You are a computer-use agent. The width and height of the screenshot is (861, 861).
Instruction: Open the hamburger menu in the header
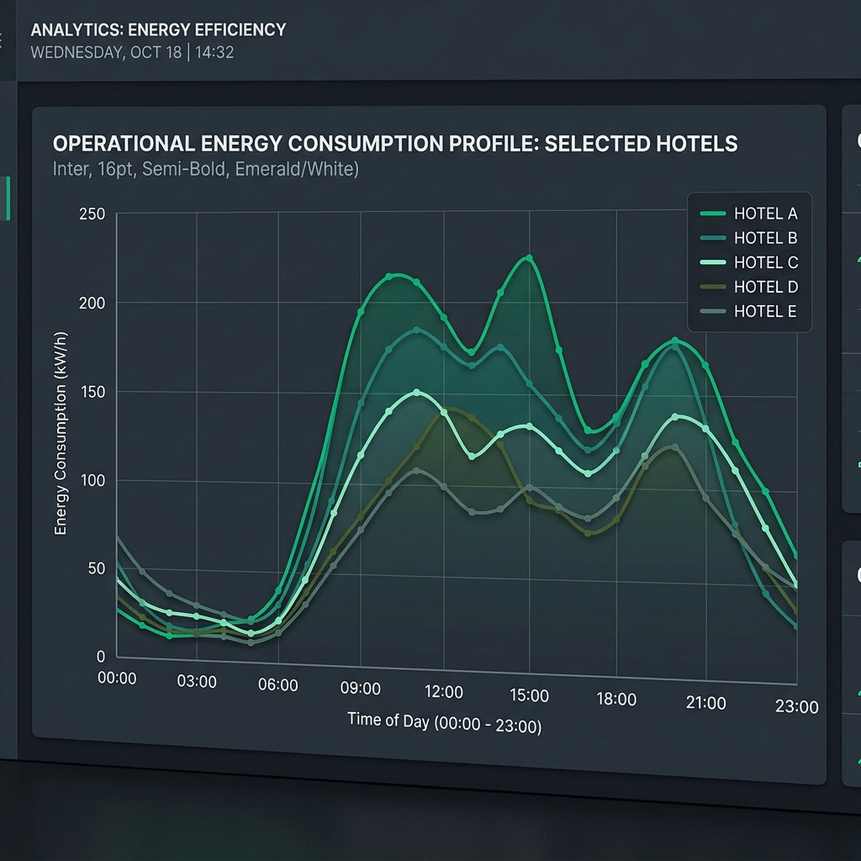pos(2,39)
